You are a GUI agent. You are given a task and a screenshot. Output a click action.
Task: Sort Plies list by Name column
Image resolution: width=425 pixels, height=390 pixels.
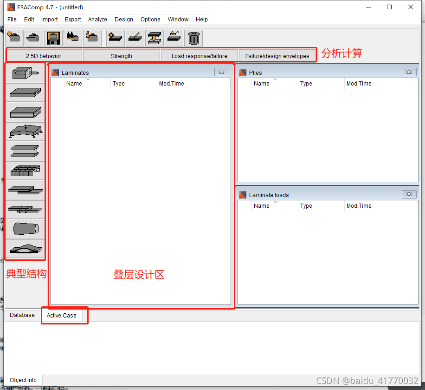coord(275,83)
